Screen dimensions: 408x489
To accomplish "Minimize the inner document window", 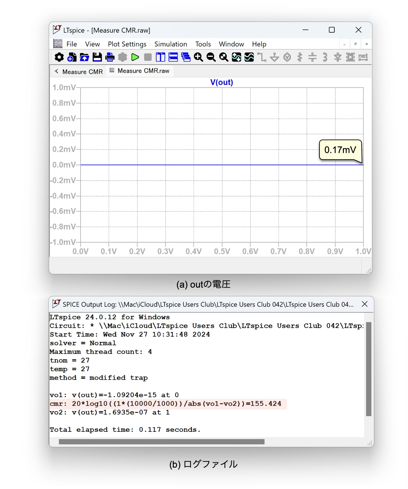I will tap(344, 44).
